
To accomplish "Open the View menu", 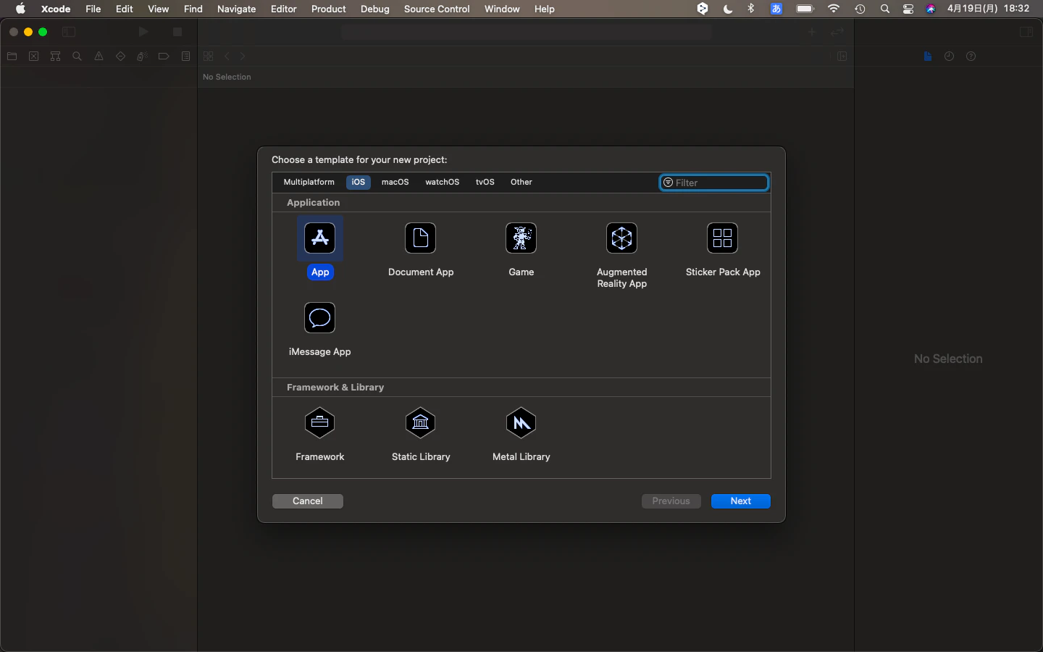I will click(159, 9).
